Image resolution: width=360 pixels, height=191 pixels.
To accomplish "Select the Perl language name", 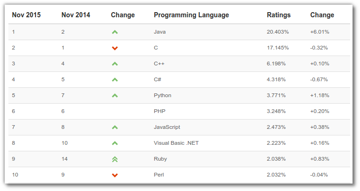I will coord(159,175).
